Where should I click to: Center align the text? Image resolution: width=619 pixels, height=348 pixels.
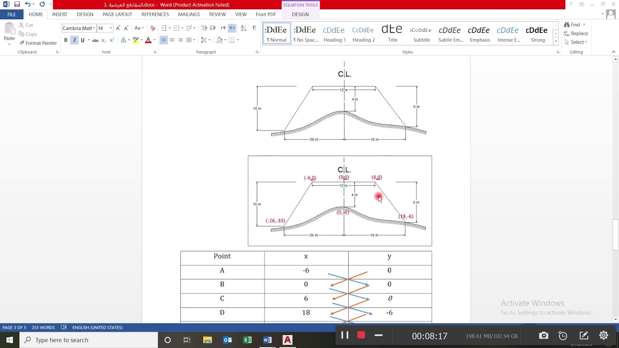click(172, 40)
